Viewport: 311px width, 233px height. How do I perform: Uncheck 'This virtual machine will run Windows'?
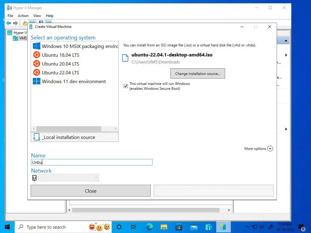point(125,86)
